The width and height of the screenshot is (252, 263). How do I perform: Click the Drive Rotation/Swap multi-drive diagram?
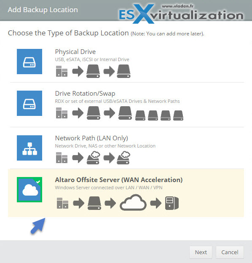120,113
